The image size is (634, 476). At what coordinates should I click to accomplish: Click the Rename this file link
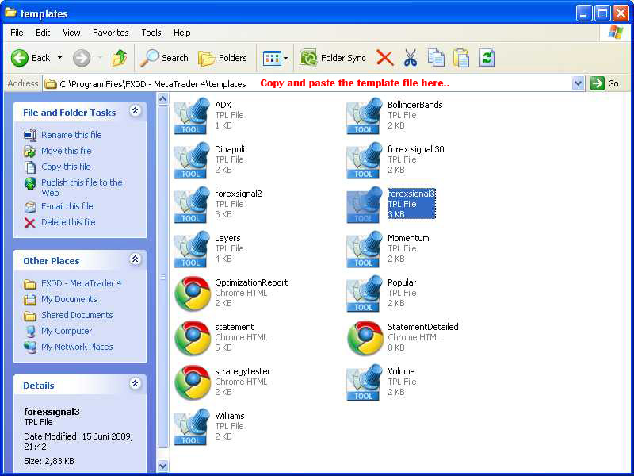pyautogui.click(x=71, y=135)
